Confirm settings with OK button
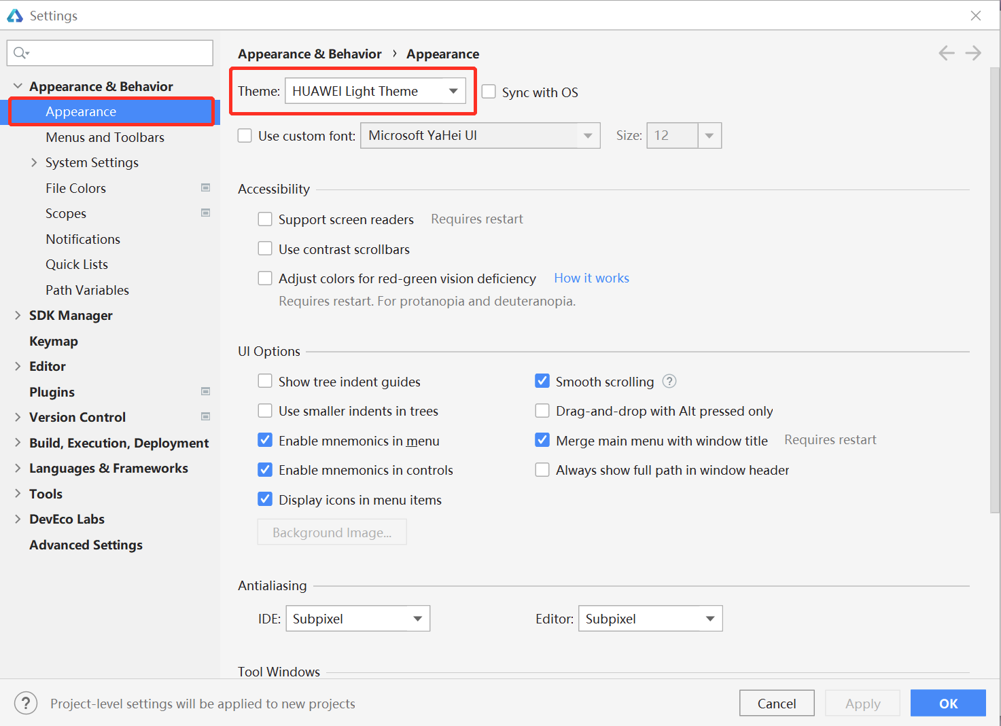1001x726 pixels. [x=948, y=703]
